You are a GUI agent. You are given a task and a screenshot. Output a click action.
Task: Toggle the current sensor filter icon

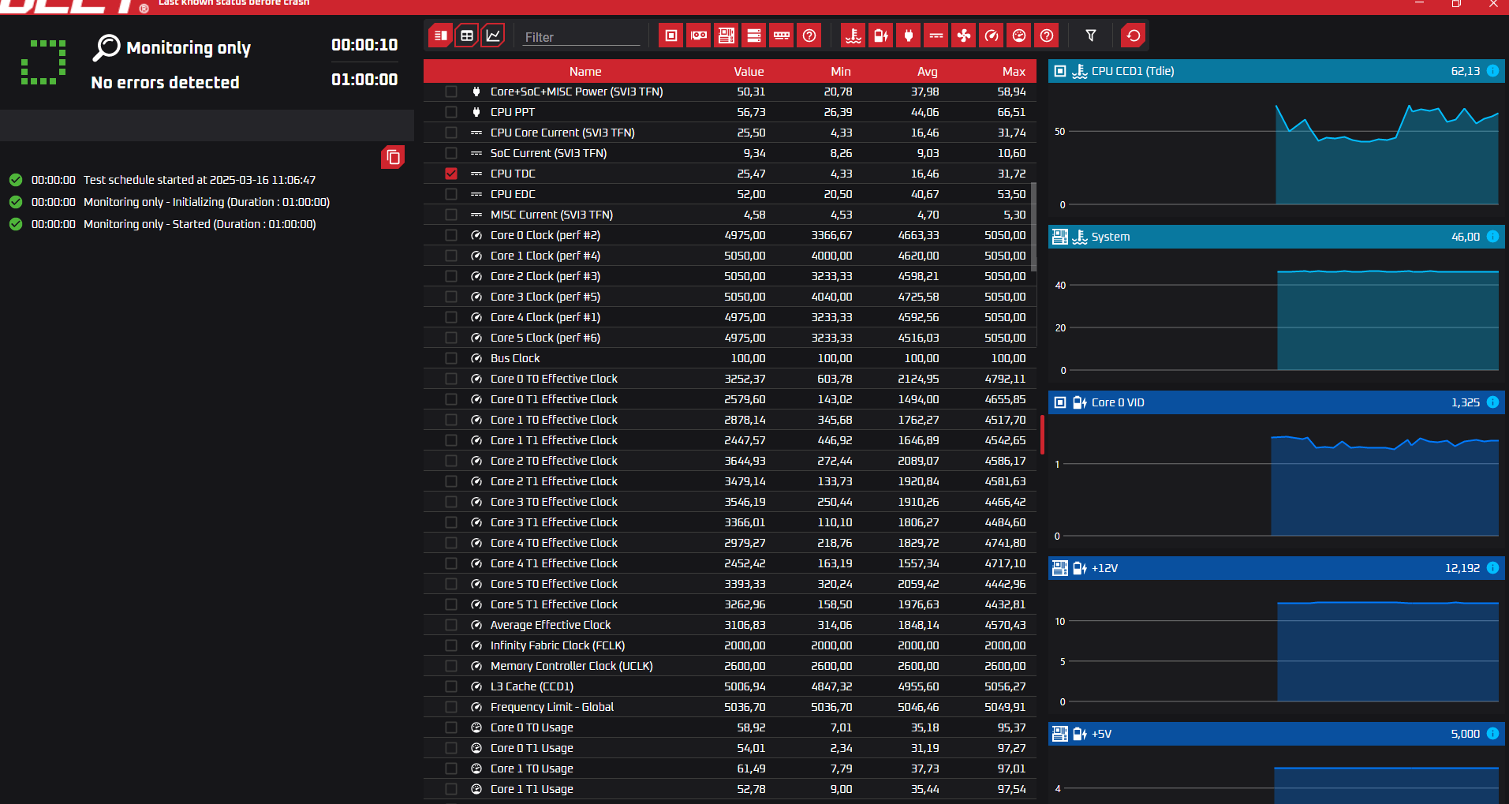click(x=936, y=36)
